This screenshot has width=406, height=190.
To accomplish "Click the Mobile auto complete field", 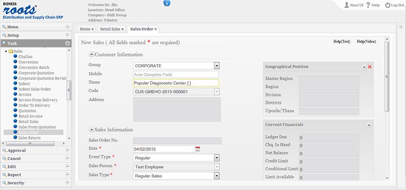I will tap(176, 75).
